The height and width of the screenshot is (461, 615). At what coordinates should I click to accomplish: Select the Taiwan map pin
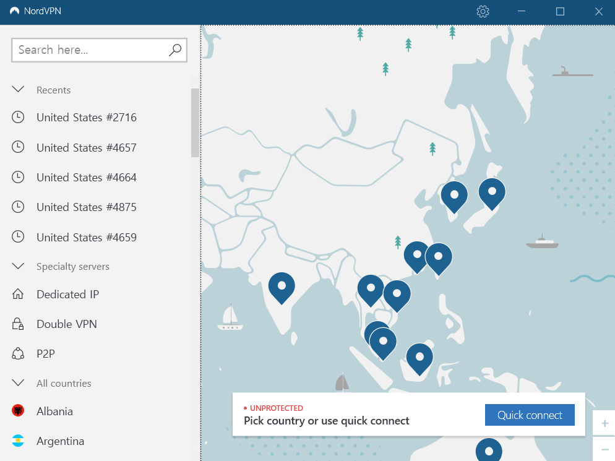tap(439, 258)
